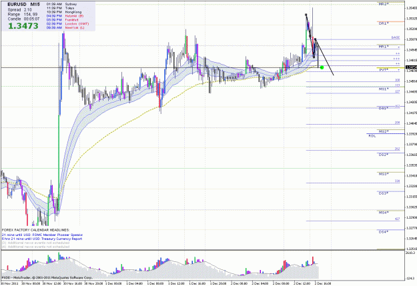The image size is (417, 286).
Task: Click the MS3 pivot level label
Action: click(x=384, y=174)
